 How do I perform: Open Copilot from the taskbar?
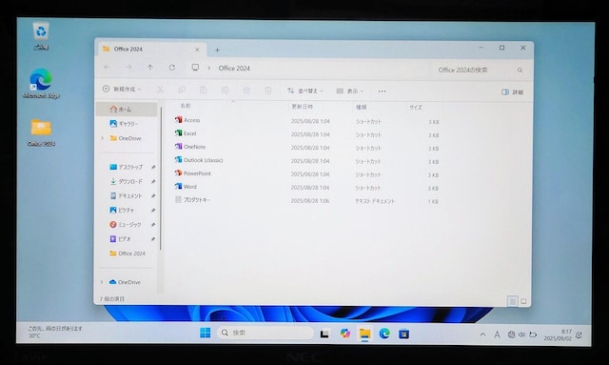pos(344,334)
